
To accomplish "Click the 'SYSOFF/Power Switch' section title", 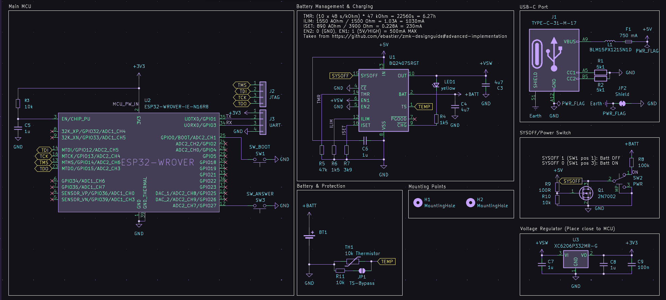I will [x=545, y=133].
